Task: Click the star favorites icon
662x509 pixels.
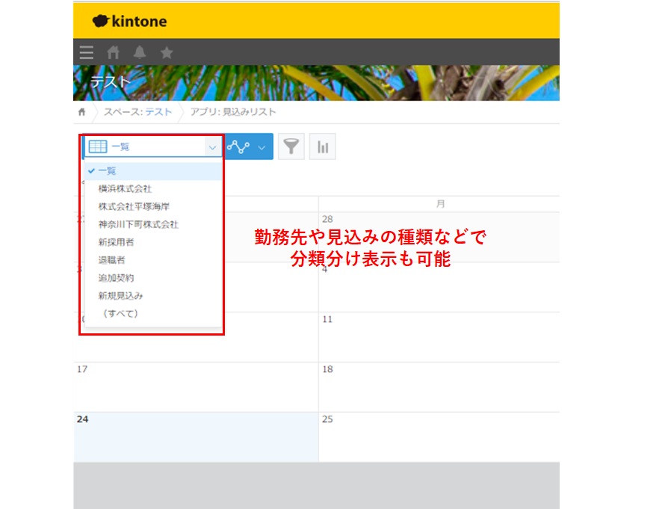Action: tap(167, 52)
